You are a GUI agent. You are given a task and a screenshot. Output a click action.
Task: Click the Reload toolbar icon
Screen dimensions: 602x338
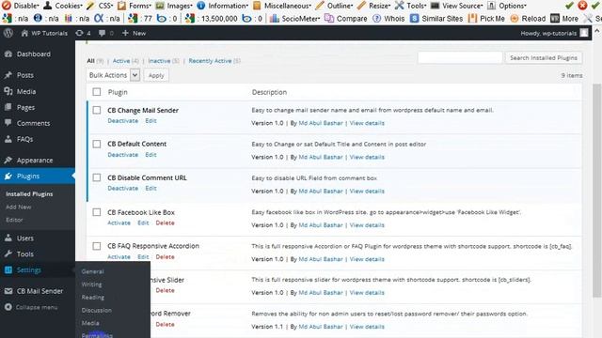(515, 19)
